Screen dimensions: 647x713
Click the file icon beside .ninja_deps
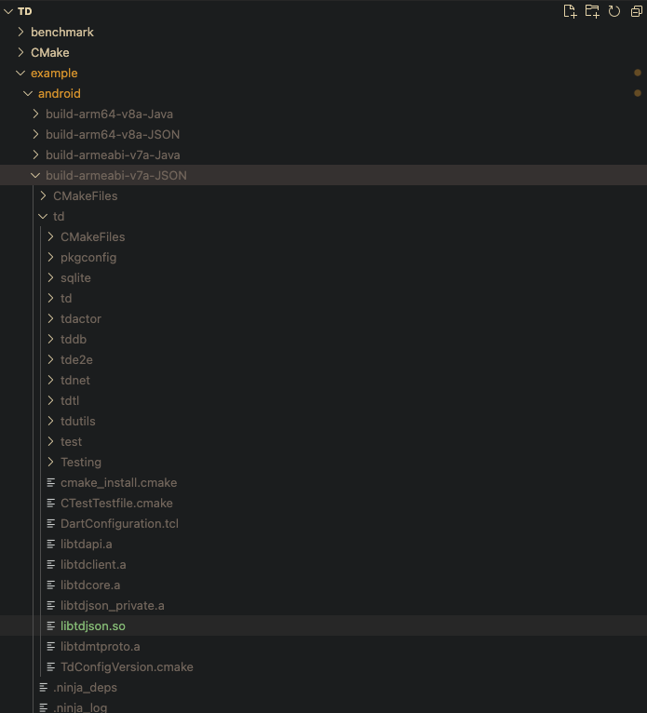click(44, 688)
